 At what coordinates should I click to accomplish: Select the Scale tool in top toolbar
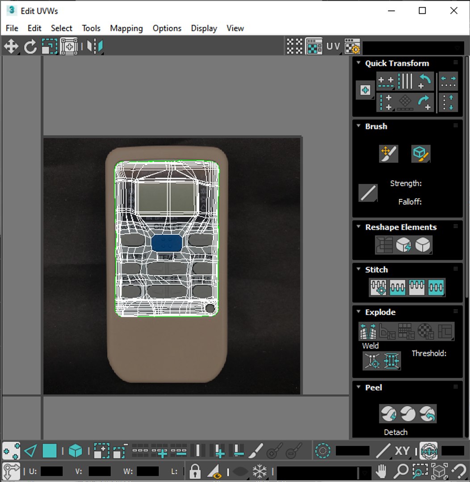click(50, 47)
